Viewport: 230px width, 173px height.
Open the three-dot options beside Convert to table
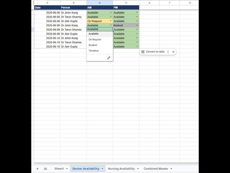[168, 52]
